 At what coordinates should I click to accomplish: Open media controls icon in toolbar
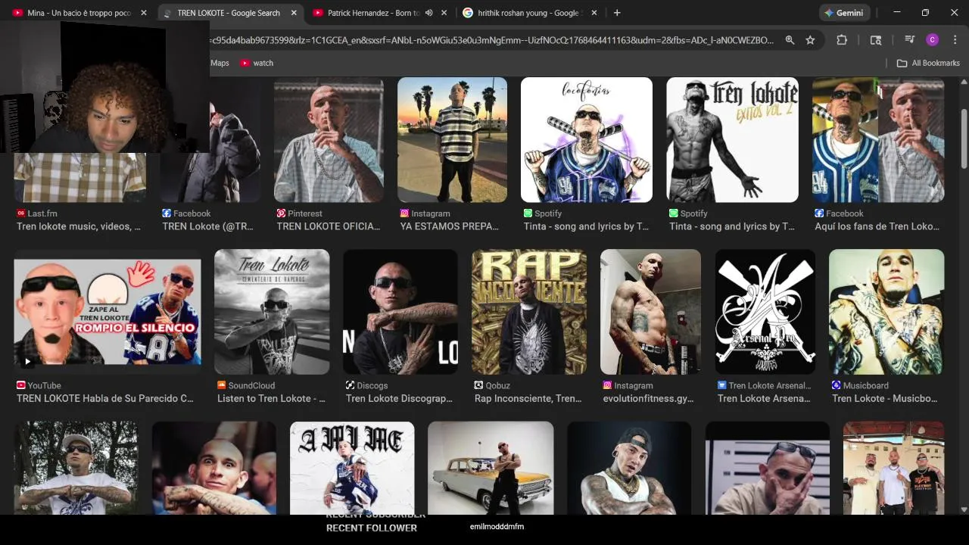tap(910, 40)
